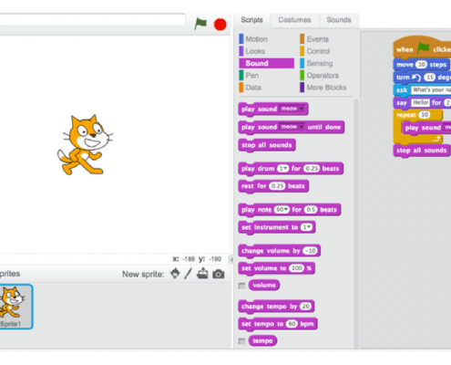
Task: Upload sprite from file icon
Action: click(x=202, y=274)
